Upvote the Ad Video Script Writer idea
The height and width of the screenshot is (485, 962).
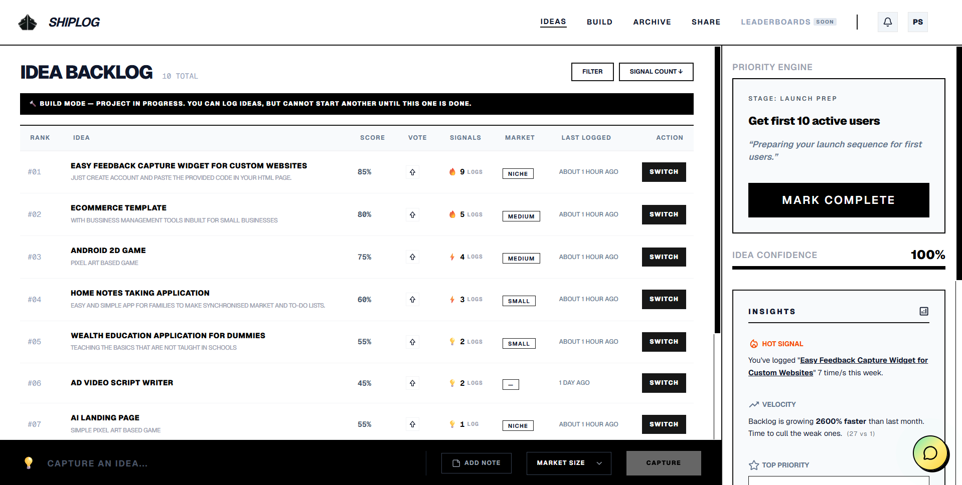coord(412,383)
